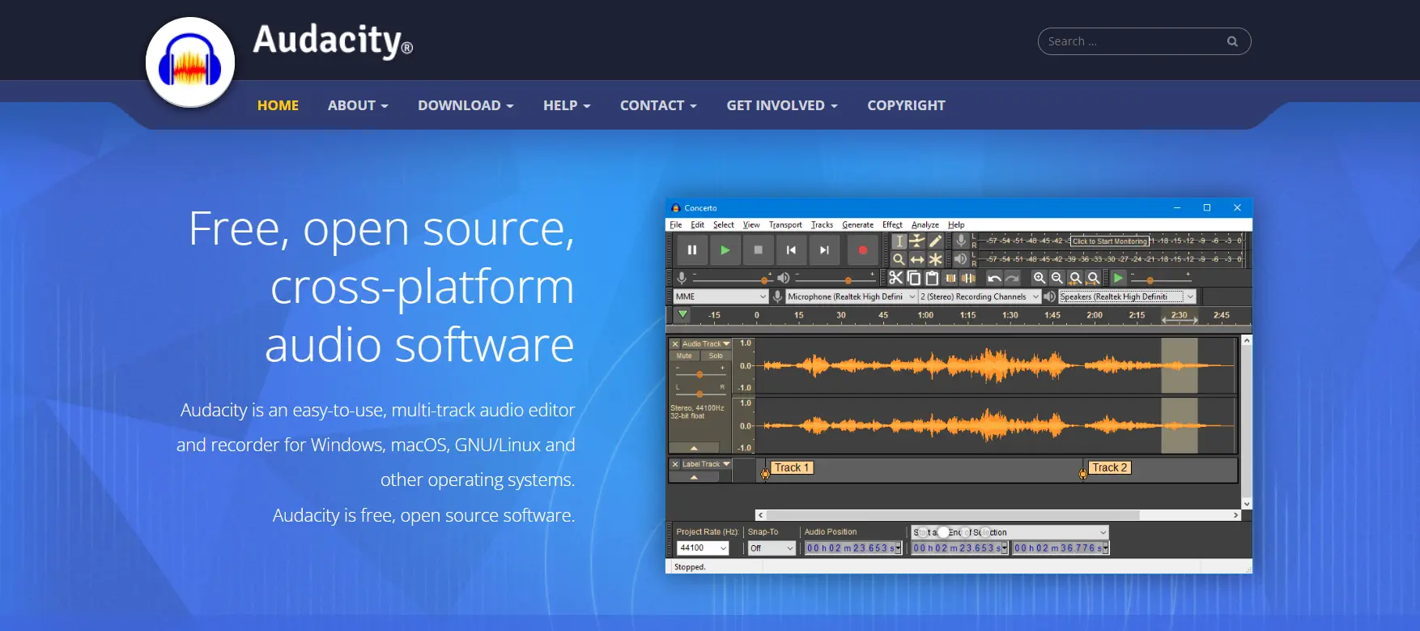This screenshot has height=631, width=1420.
Task: Open the Start and End of Selection dropdown
Action: [x=1010, y=532]
